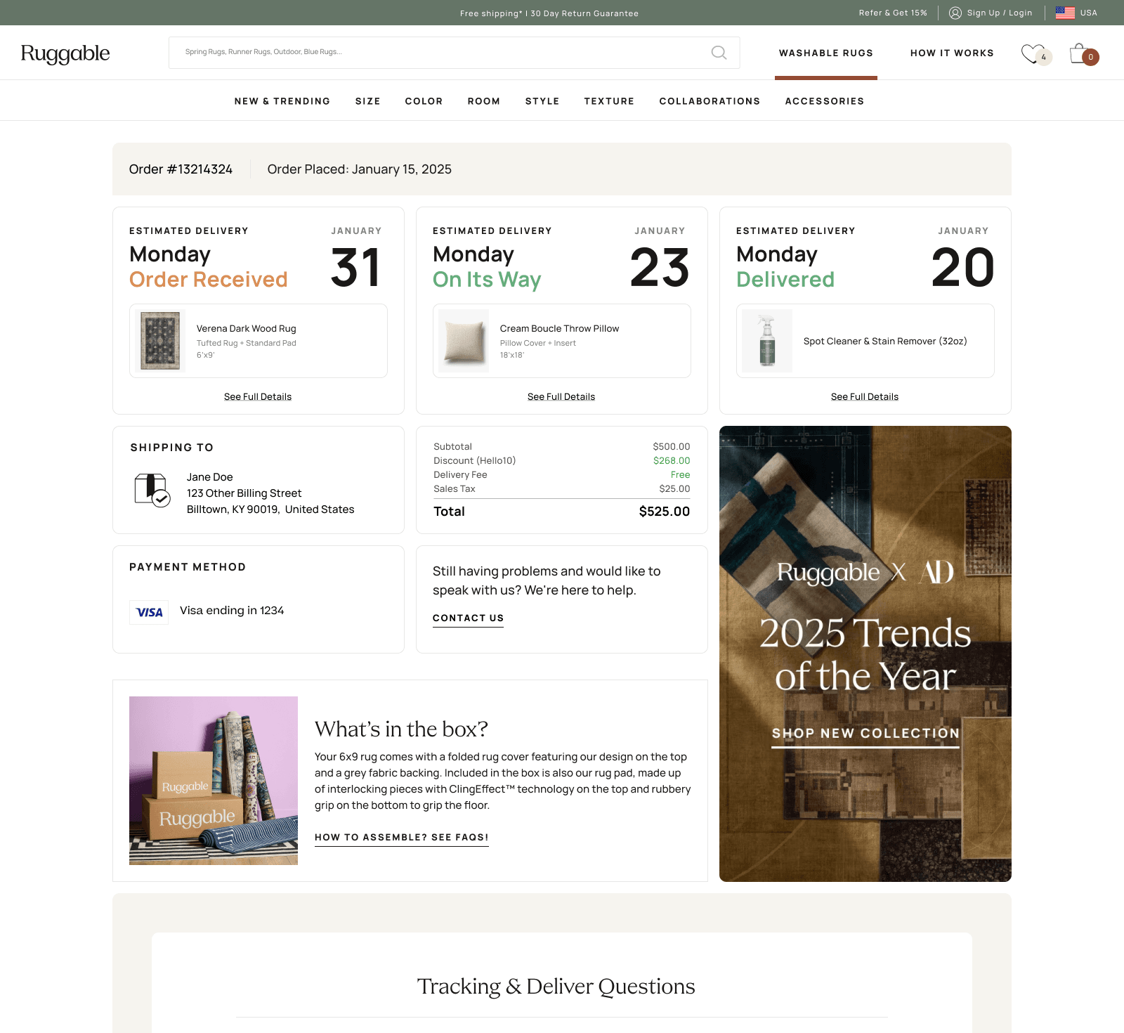
Task: Click the USA flag icon
Action: (x=1065, y=13)
